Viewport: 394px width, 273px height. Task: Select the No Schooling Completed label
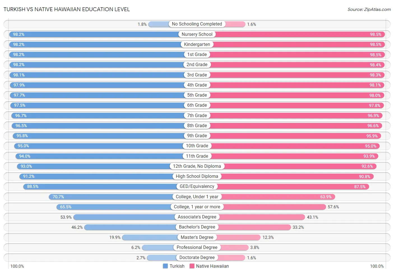[197, 24]
